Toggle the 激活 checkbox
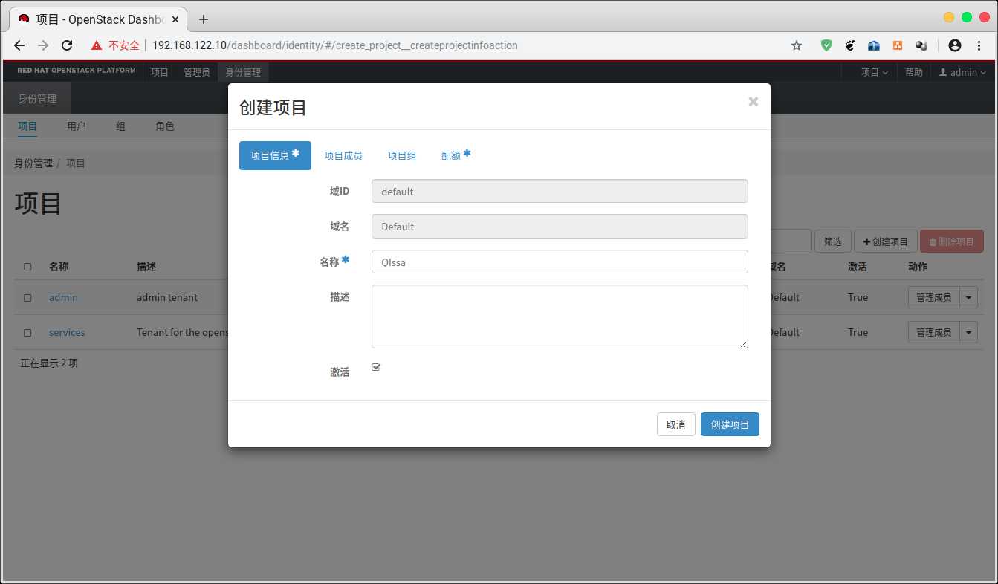 pos(376,367)
